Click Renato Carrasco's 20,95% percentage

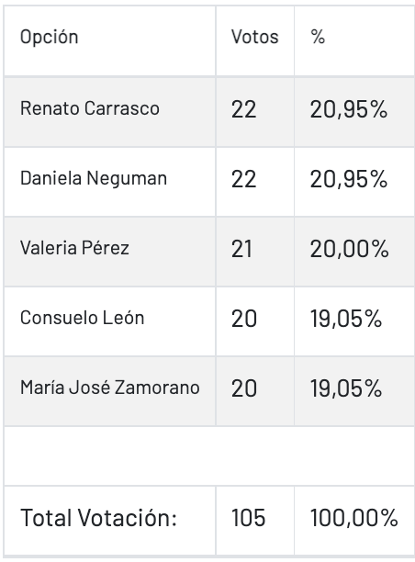tap(349, 109)
